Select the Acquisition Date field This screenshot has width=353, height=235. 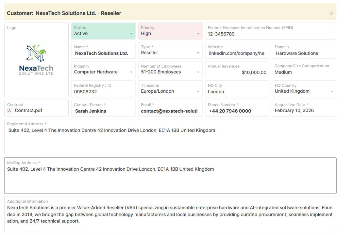[x=303, y=111]
